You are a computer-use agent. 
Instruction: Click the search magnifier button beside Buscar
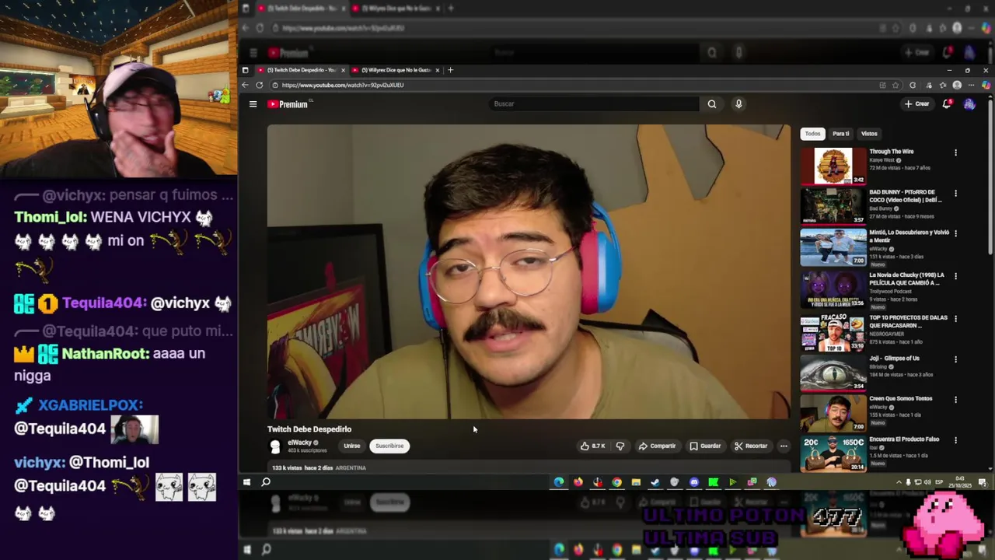[711, 103]
